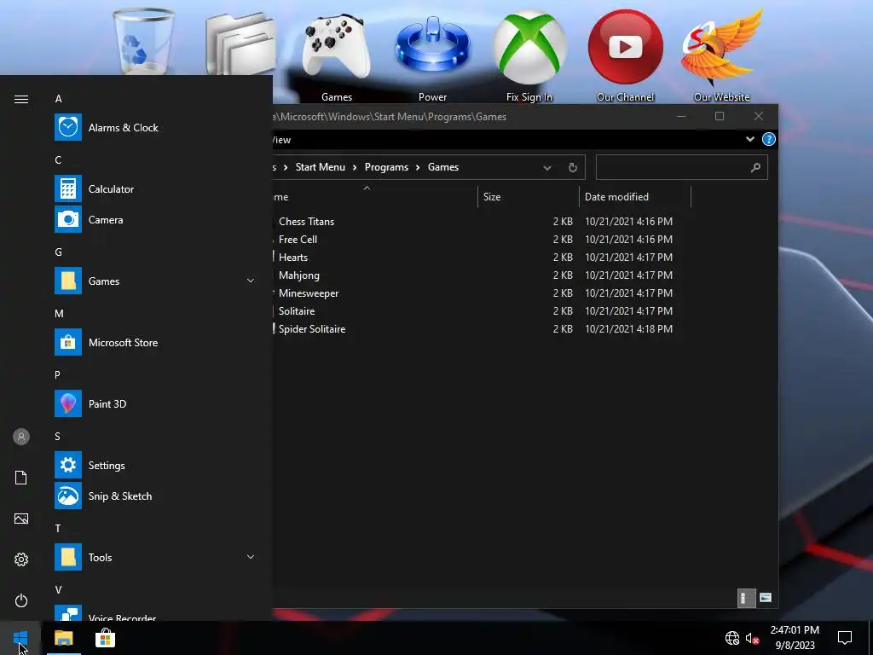Refresh the Explorer address bar
Image resolution: width=873 pixels, height=655 pixels.
click(572, 167)
